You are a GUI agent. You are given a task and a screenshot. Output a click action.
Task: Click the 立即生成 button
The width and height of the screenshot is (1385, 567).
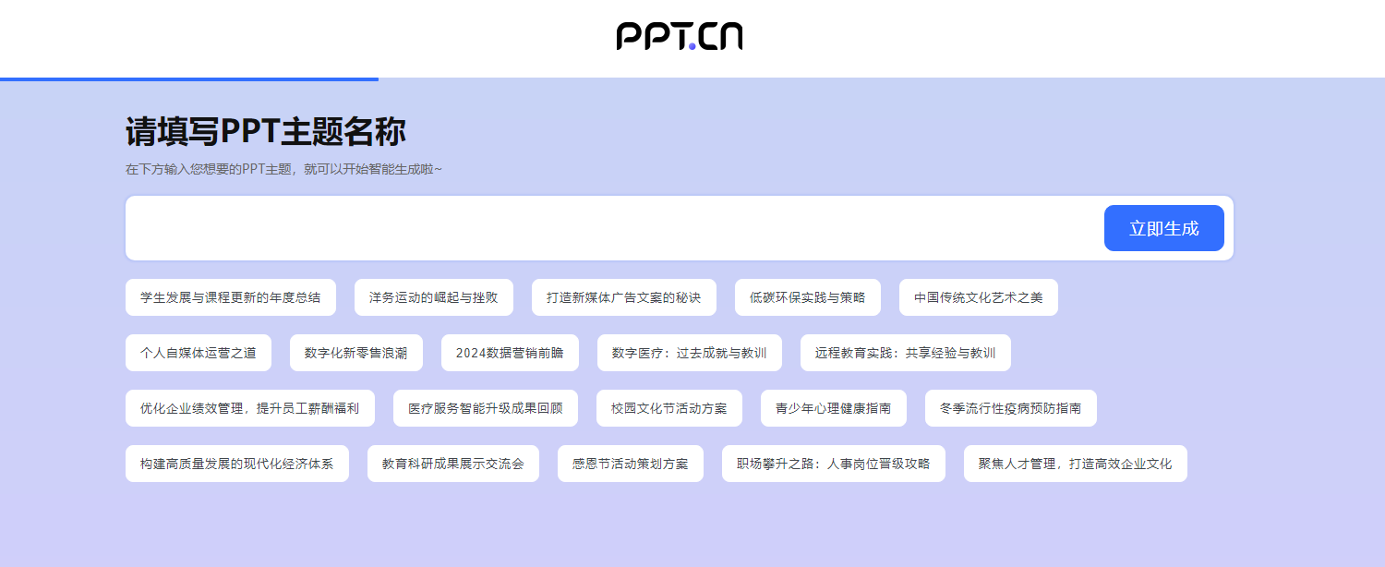1163,228
